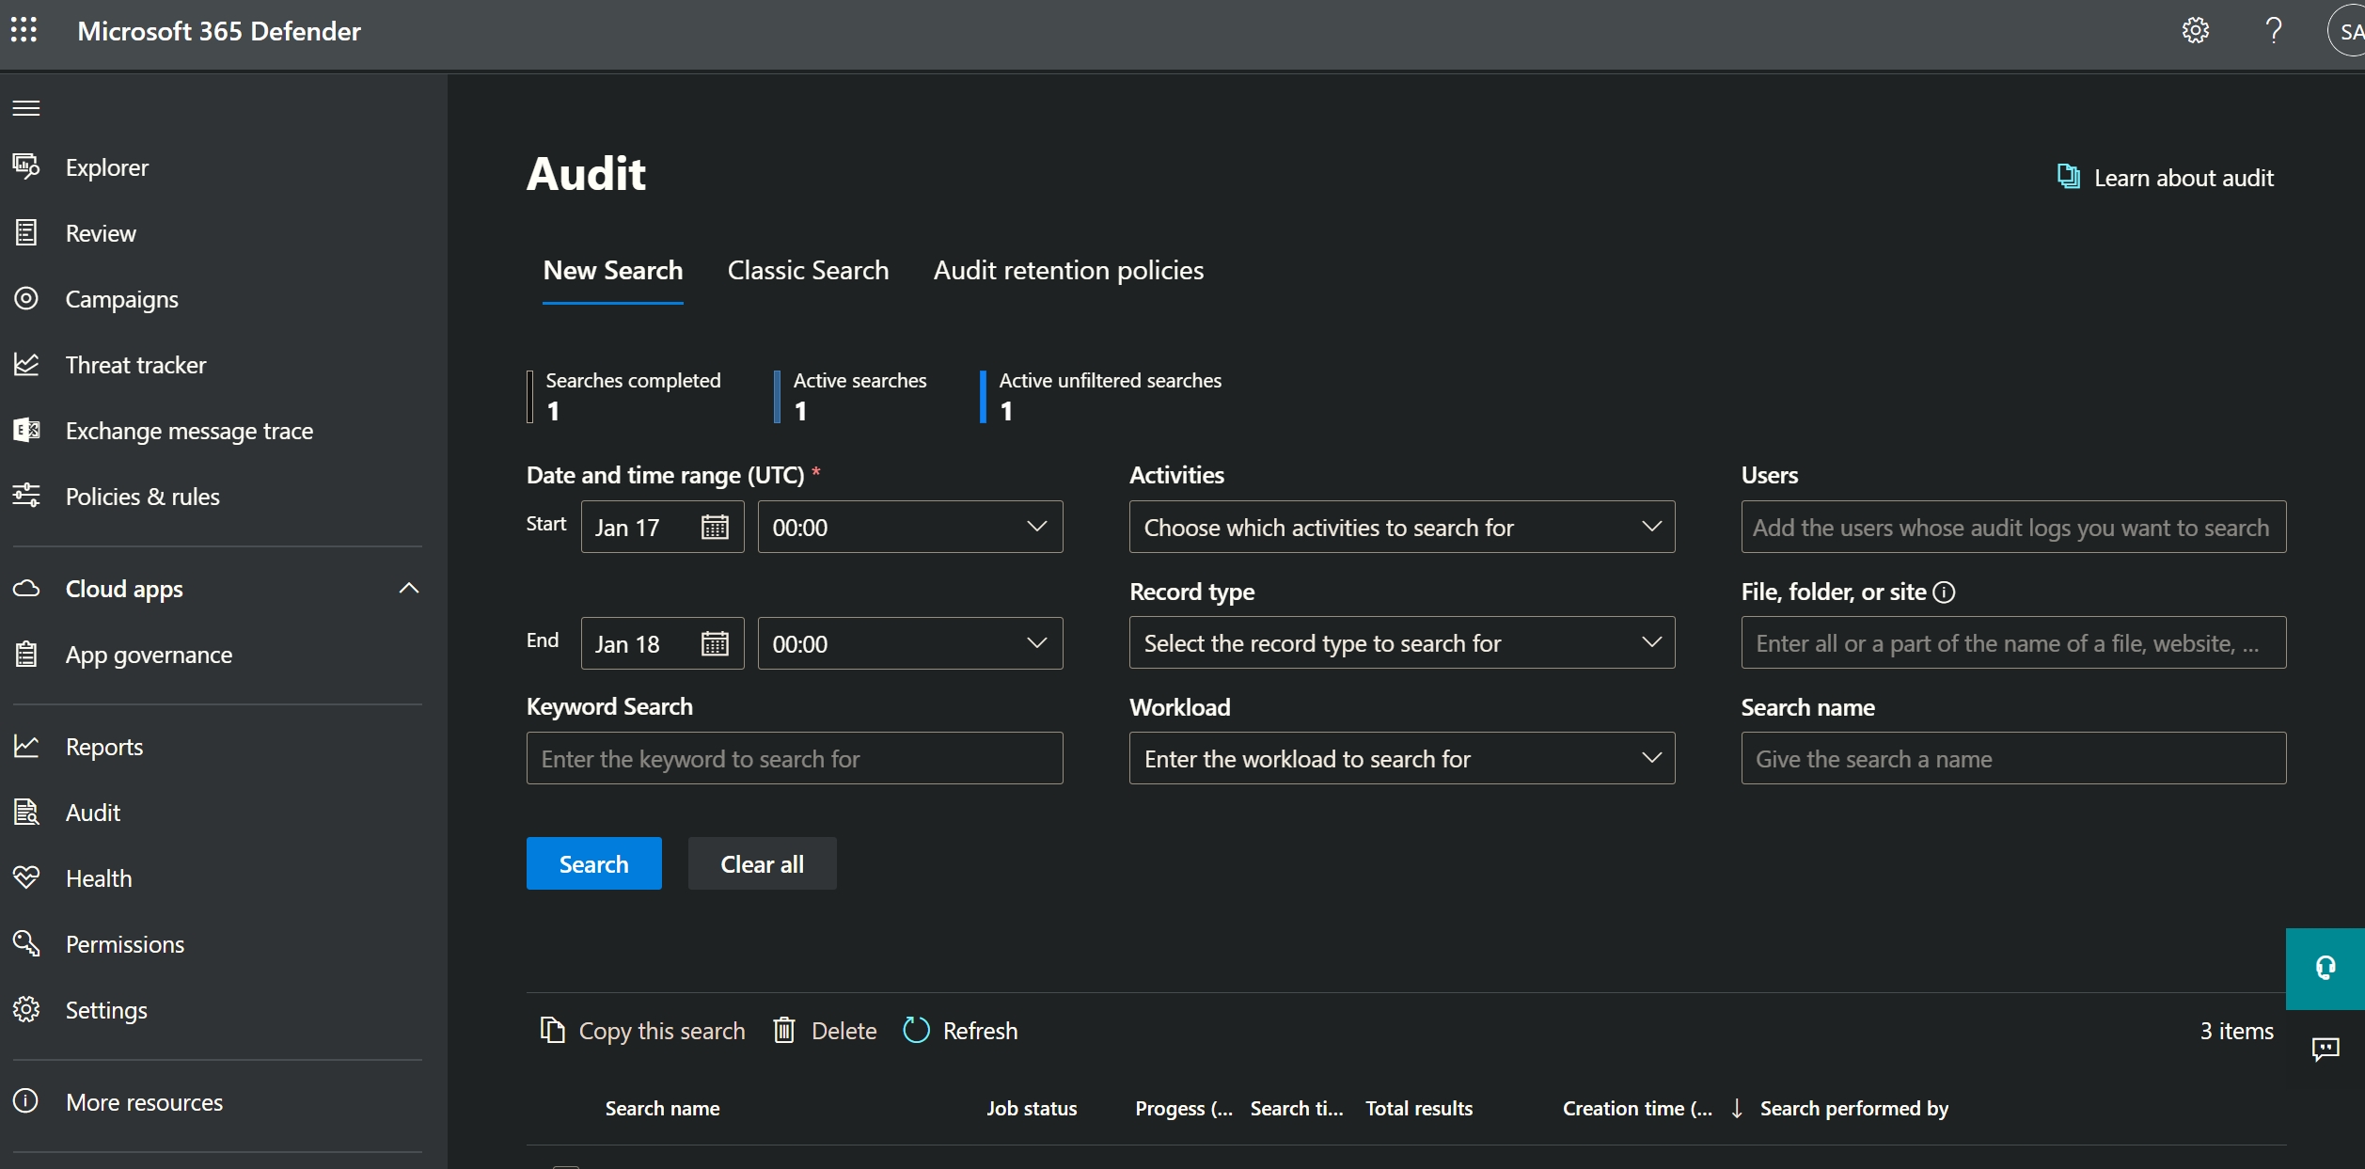Image resolution: width=2365 pixels, height=1169 pixels.
Task: Click the Refresh toolbar button
Action: (x=960, y=1031)
